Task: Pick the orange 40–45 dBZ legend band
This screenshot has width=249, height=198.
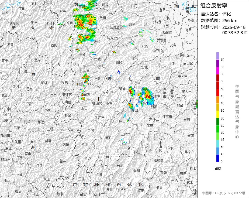Action: [217, 100]
